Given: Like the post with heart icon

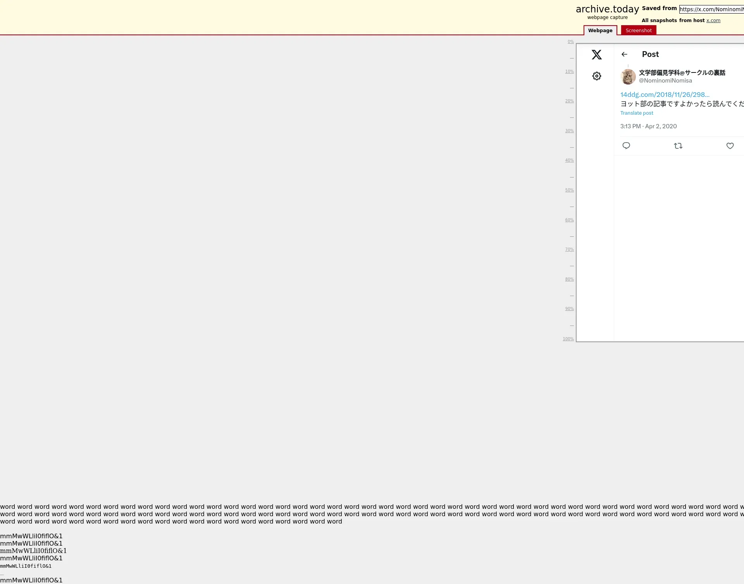Looking at the screenshot, I should coord(730,146).
